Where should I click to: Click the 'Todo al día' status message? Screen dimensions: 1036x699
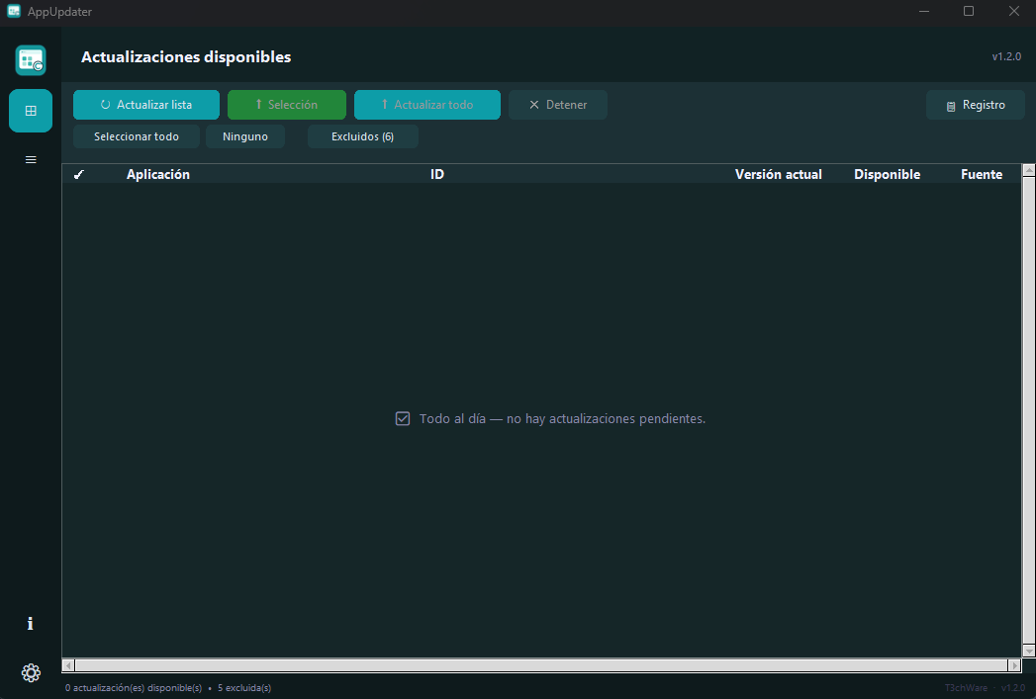tap(550, 418)
